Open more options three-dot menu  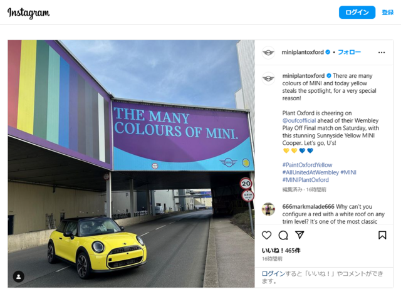coord(381,52)
